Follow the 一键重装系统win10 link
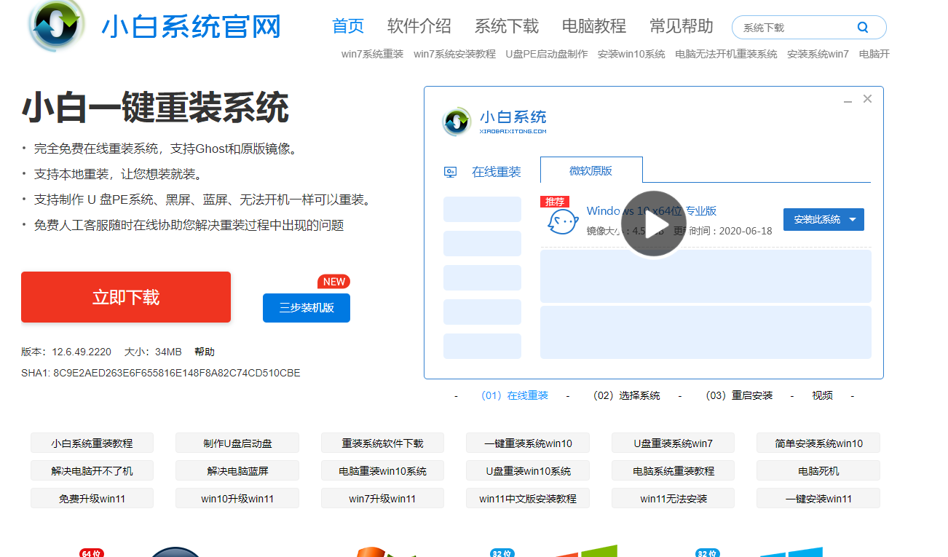The height and width of the screenshot is (557, 948). (x=527, y=443)
